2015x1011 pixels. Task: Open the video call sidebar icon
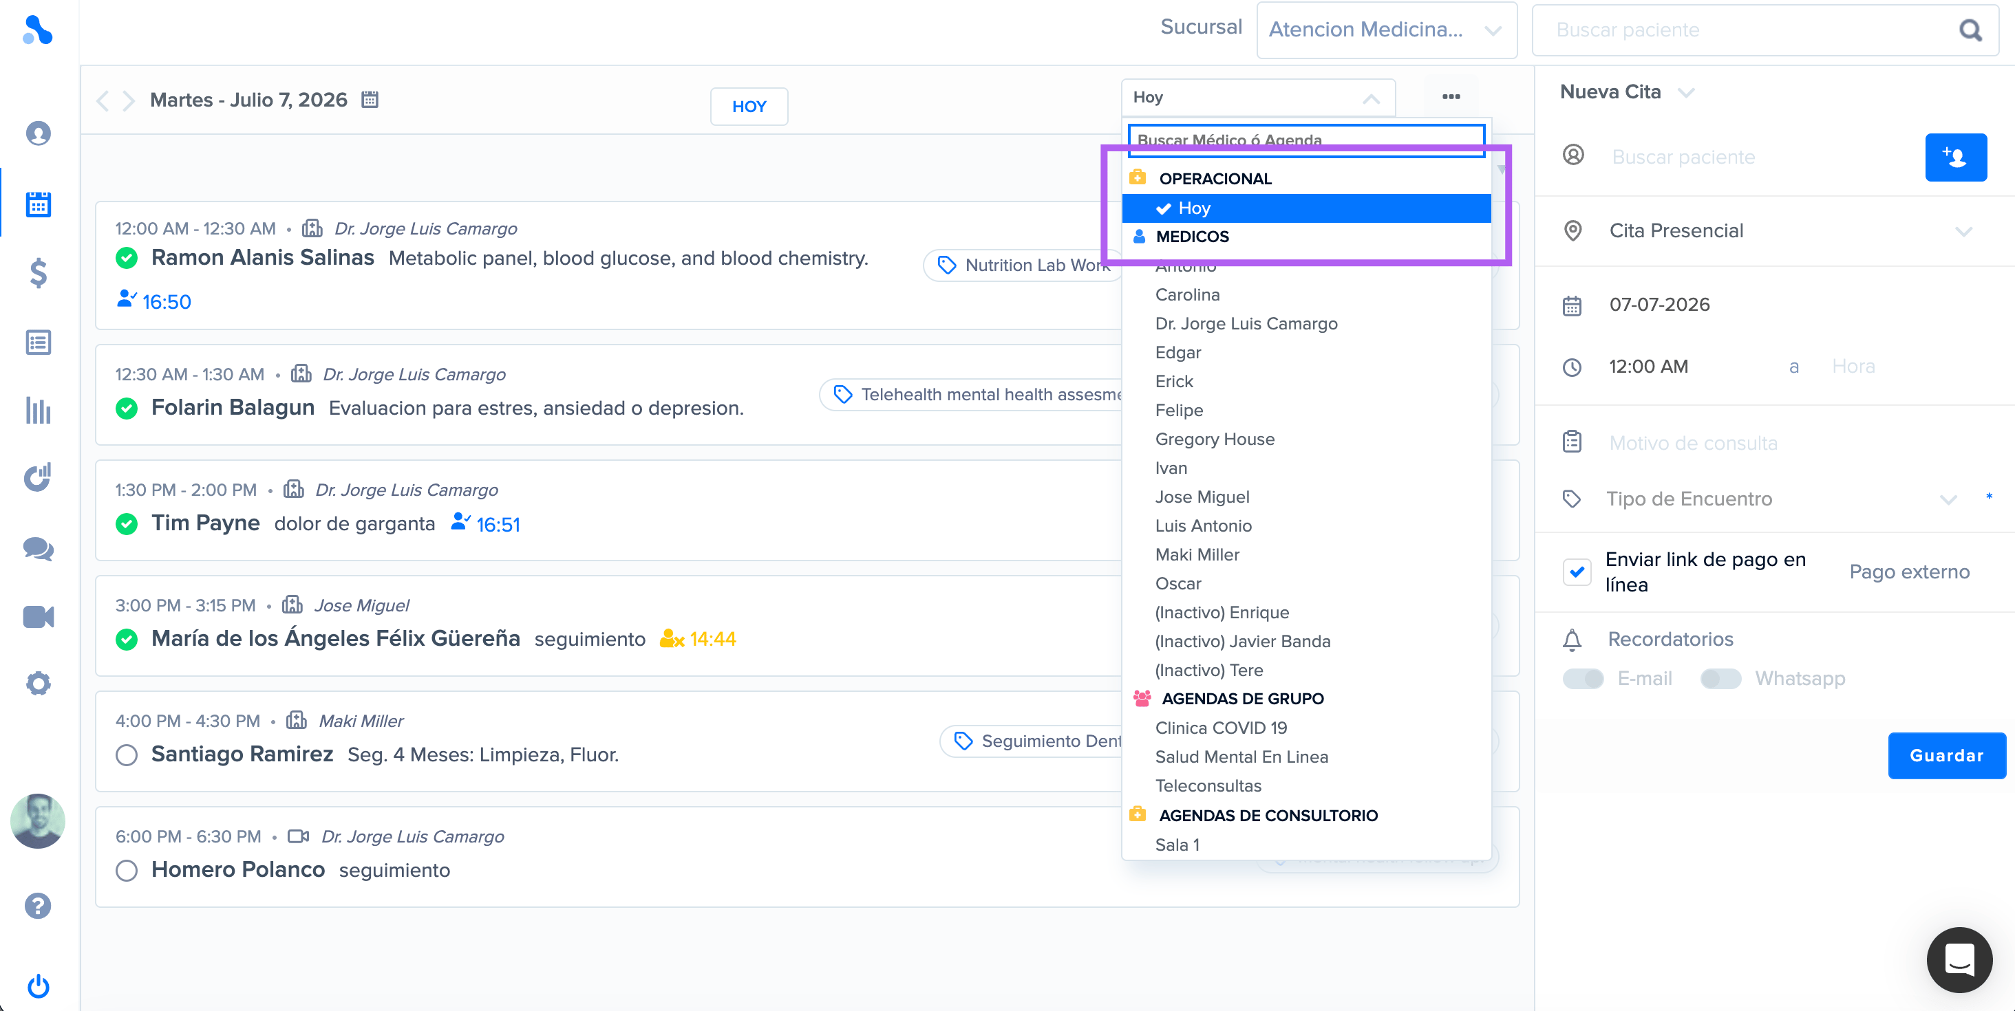[x=38, y=617]
